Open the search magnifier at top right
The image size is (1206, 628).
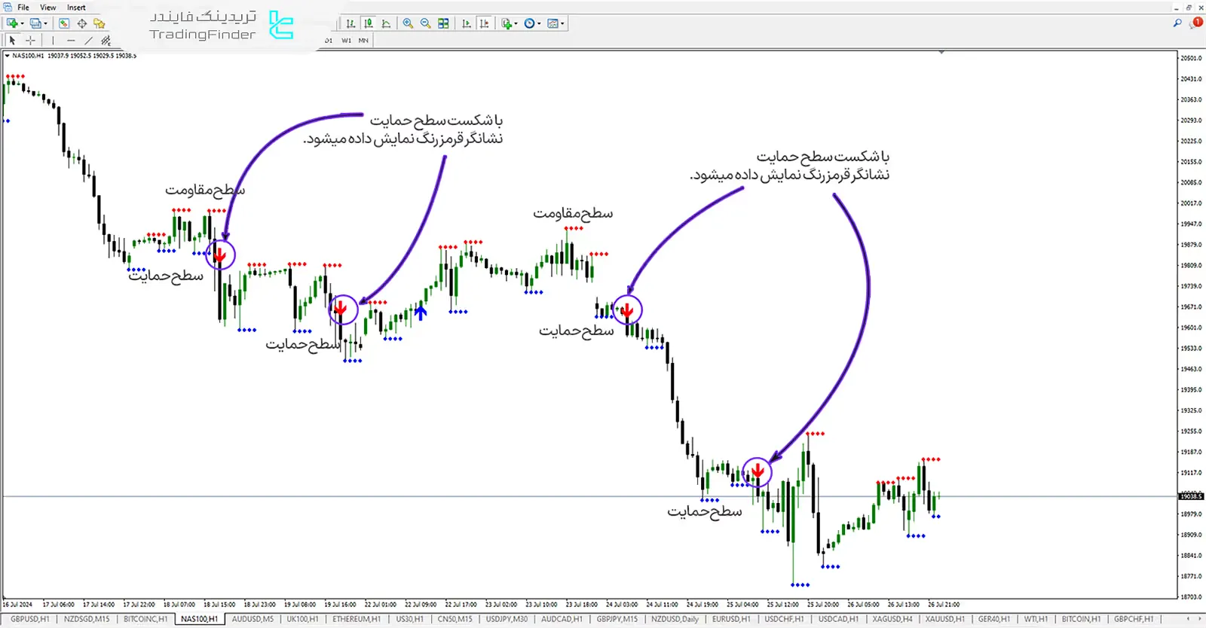tap(1177, 23)
